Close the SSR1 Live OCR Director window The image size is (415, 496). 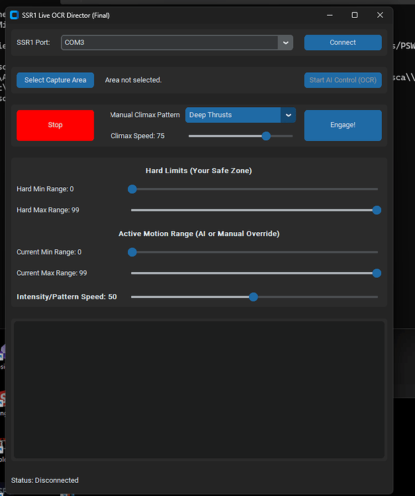point(380,15)
